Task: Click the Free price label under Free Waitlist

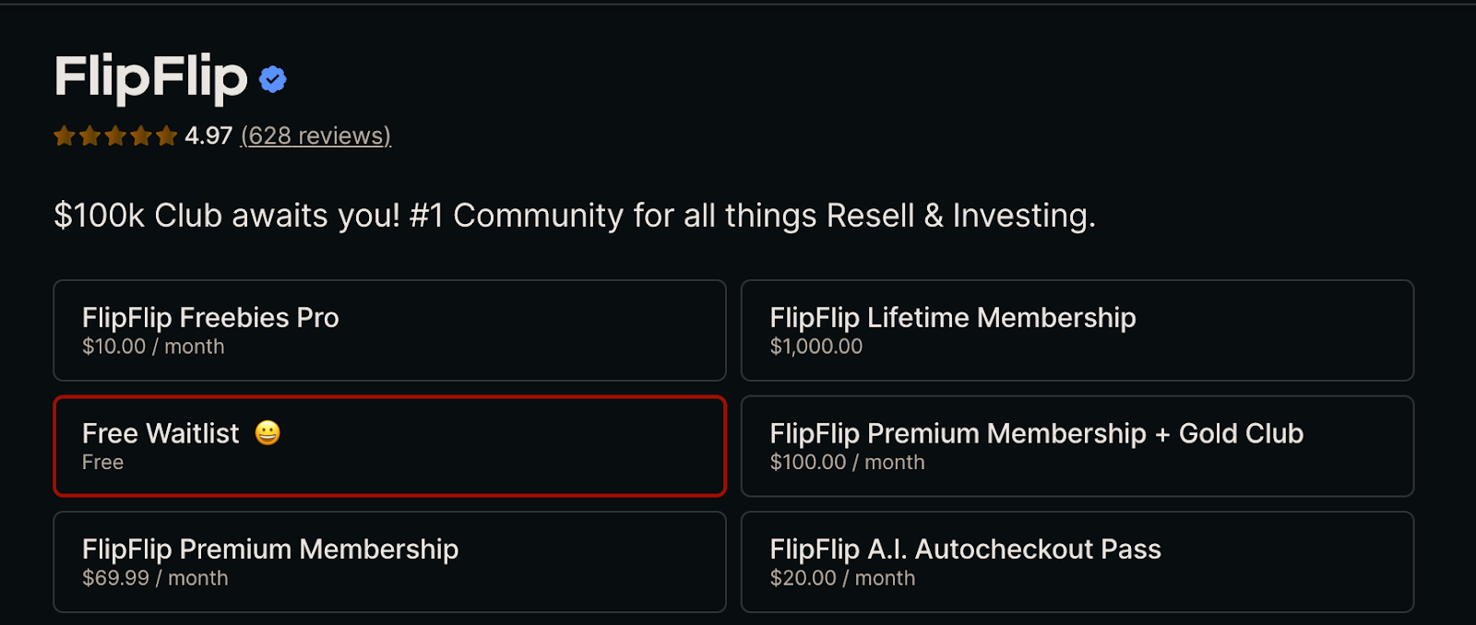Action: 102,462
